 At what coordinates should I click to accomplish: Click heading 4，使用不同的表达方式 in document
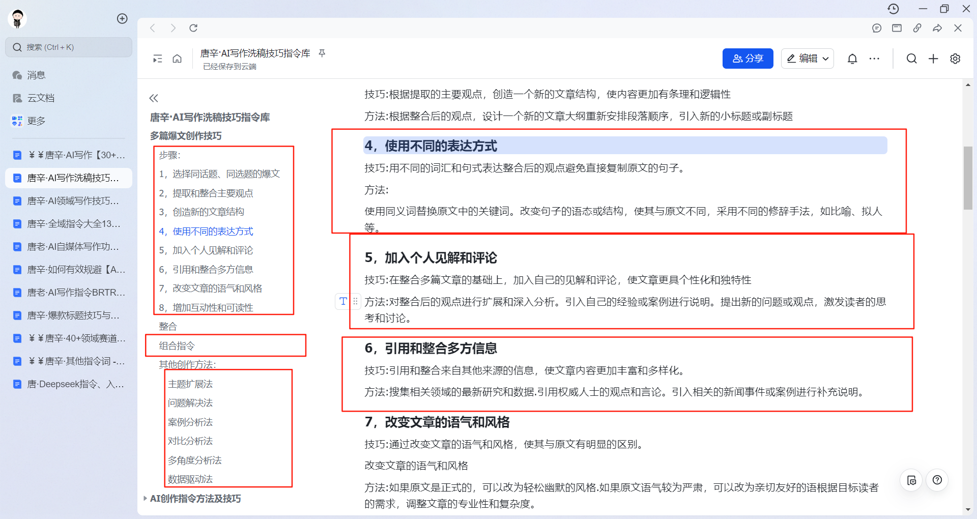[x=431, y=147]
